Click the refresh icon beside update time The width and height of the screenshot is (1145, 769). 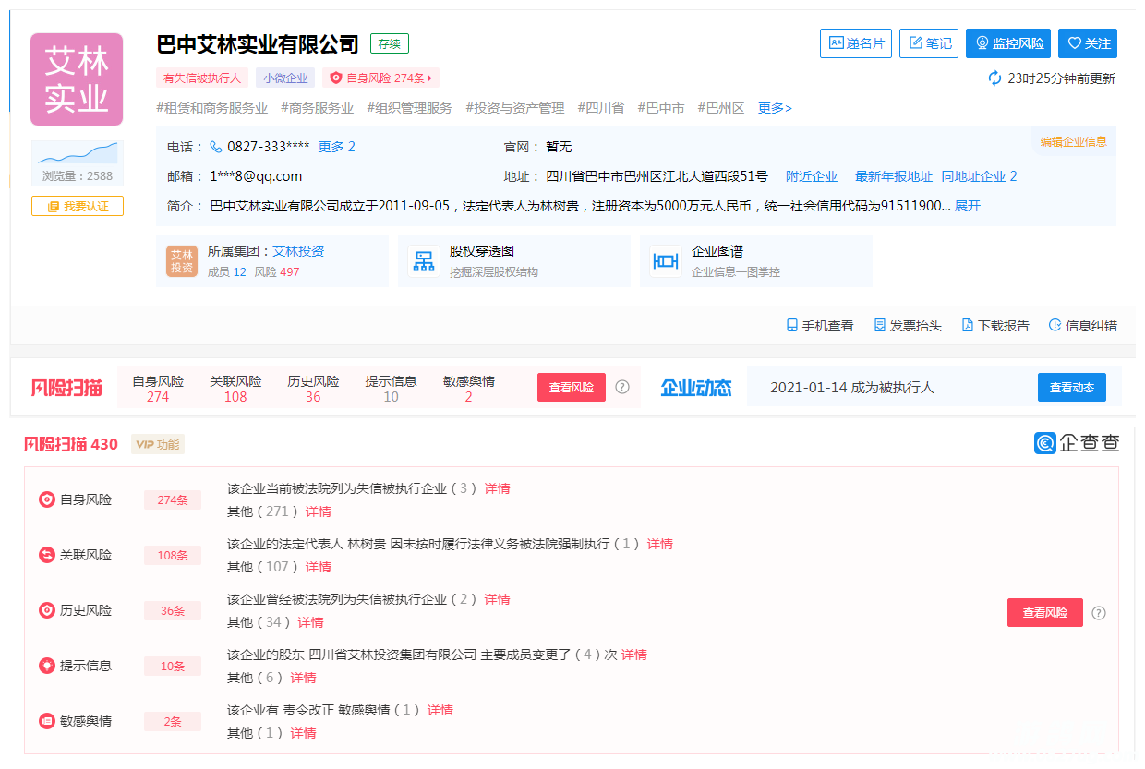pyautogui.click(x=994, y=78)
